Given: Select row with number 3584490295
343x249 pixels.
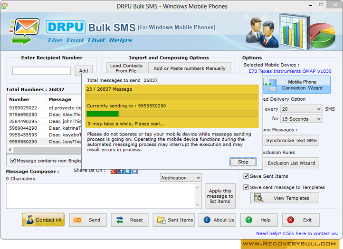Looking at the screenshot, I should click(44, 121).
